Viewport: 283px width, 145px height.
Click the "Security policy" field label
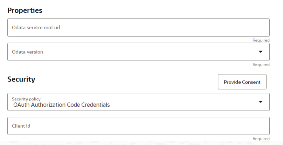26,99
